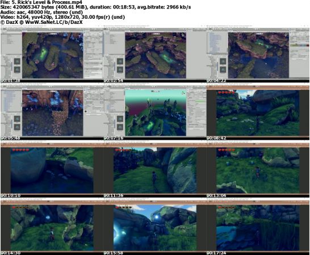Screen dimensions: 310x255
Task: Click the 00:11:36 gameplay thumbnail
Action: pos(155,169)
